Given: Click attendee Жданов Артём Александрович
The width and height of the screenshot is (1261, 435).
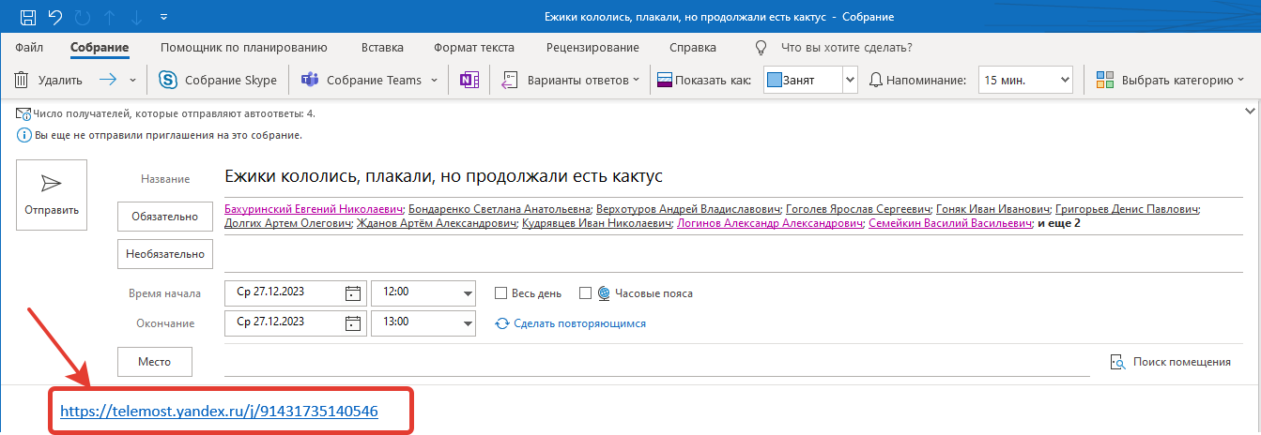Looking at the screenshot, I should [x=438, y=223].
